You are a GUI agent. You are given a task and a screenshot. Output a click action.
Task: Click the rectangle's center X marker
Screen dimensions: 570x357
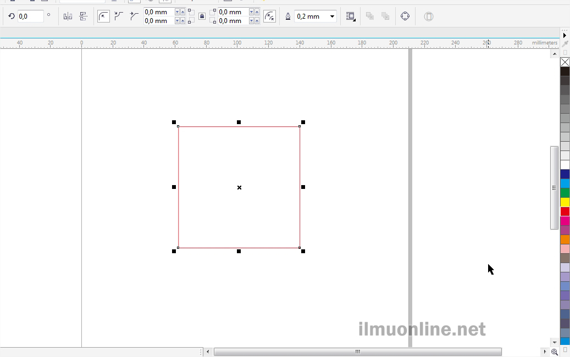239,188
